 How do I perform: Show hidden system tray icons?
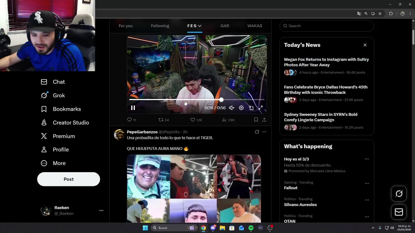373,228
